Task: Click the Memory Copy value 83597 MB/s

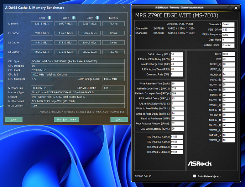Action: click(89, 24)
